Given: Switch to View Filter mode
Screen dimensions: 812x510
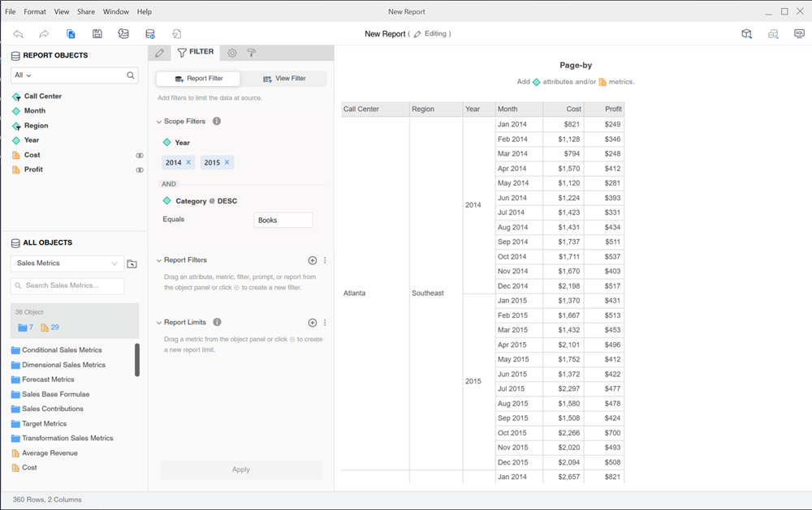Looking at the screenshot, I should [284, 79].
